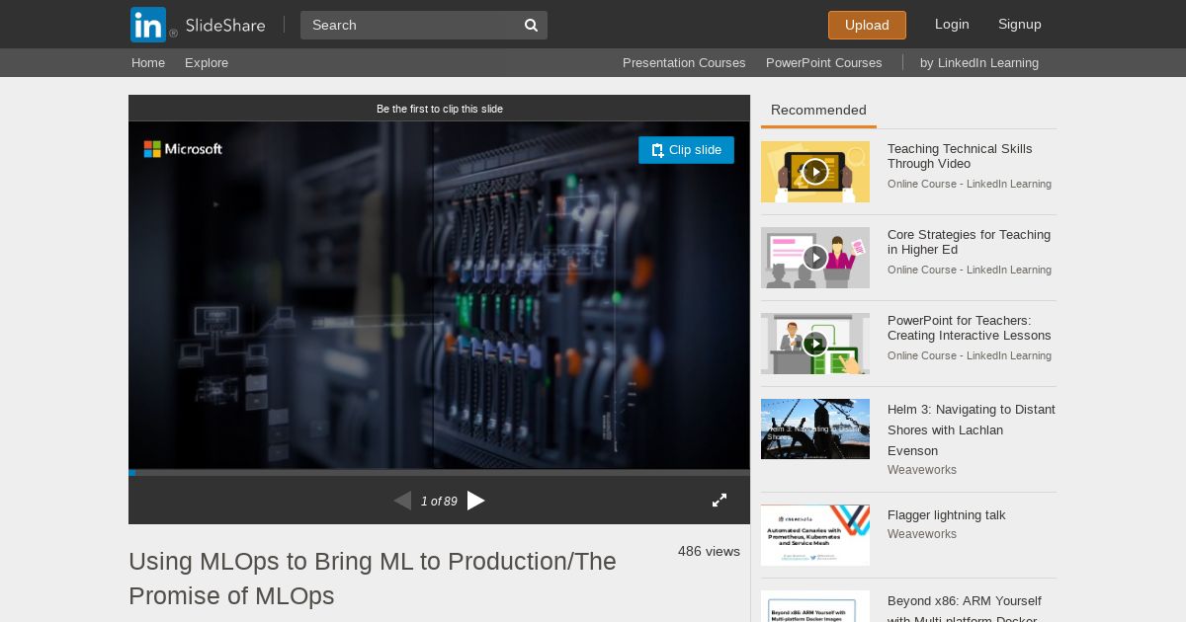Open Teaching Technical Skills Through Video title
Screen dimensions: 1186x622
(960, 156)
